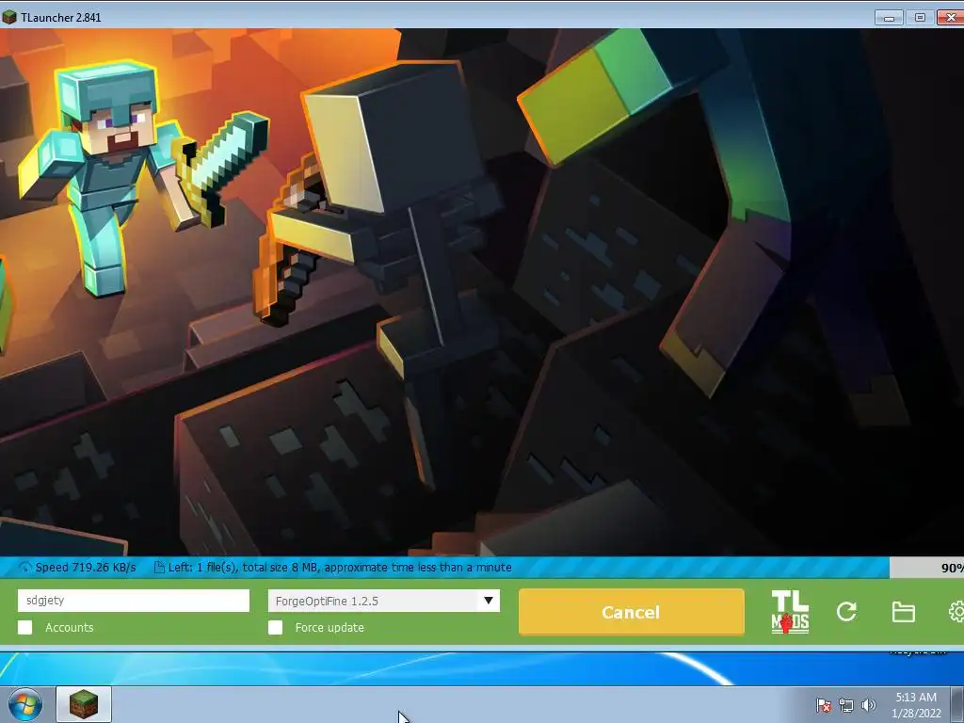Click the download speed icon
The width and height of the screenshot is (964, 723).
pyautogui.click(x=24, y=567)
